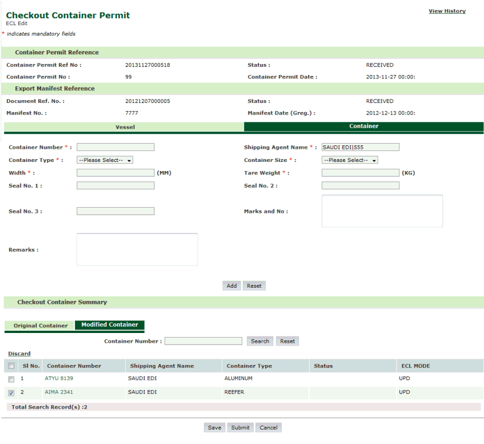Click the Search button

tap(260, 341)
